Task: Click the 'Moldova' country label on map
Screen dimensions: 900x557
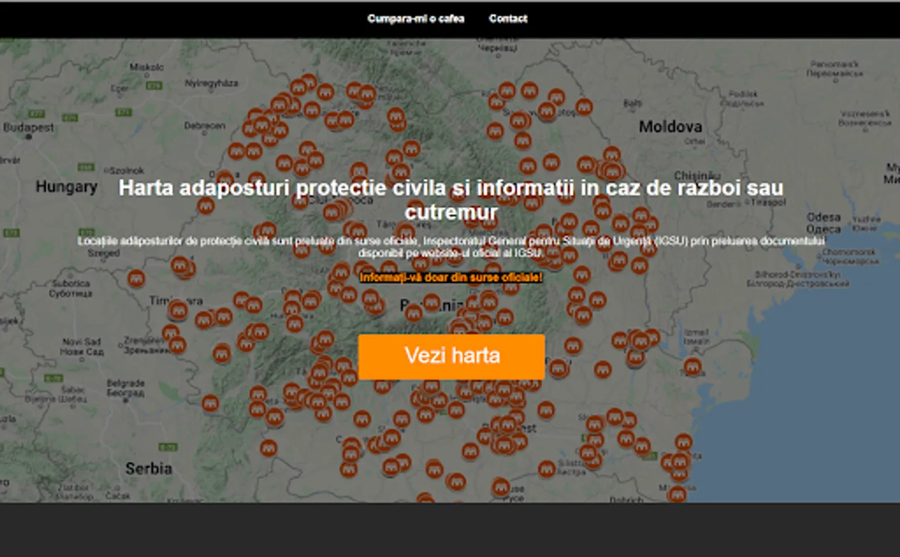Action: (x=670, y=127)
